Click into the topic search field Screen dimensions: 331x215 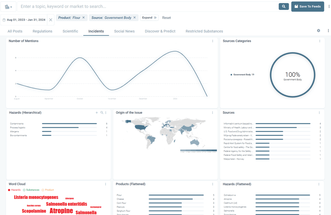148,6
